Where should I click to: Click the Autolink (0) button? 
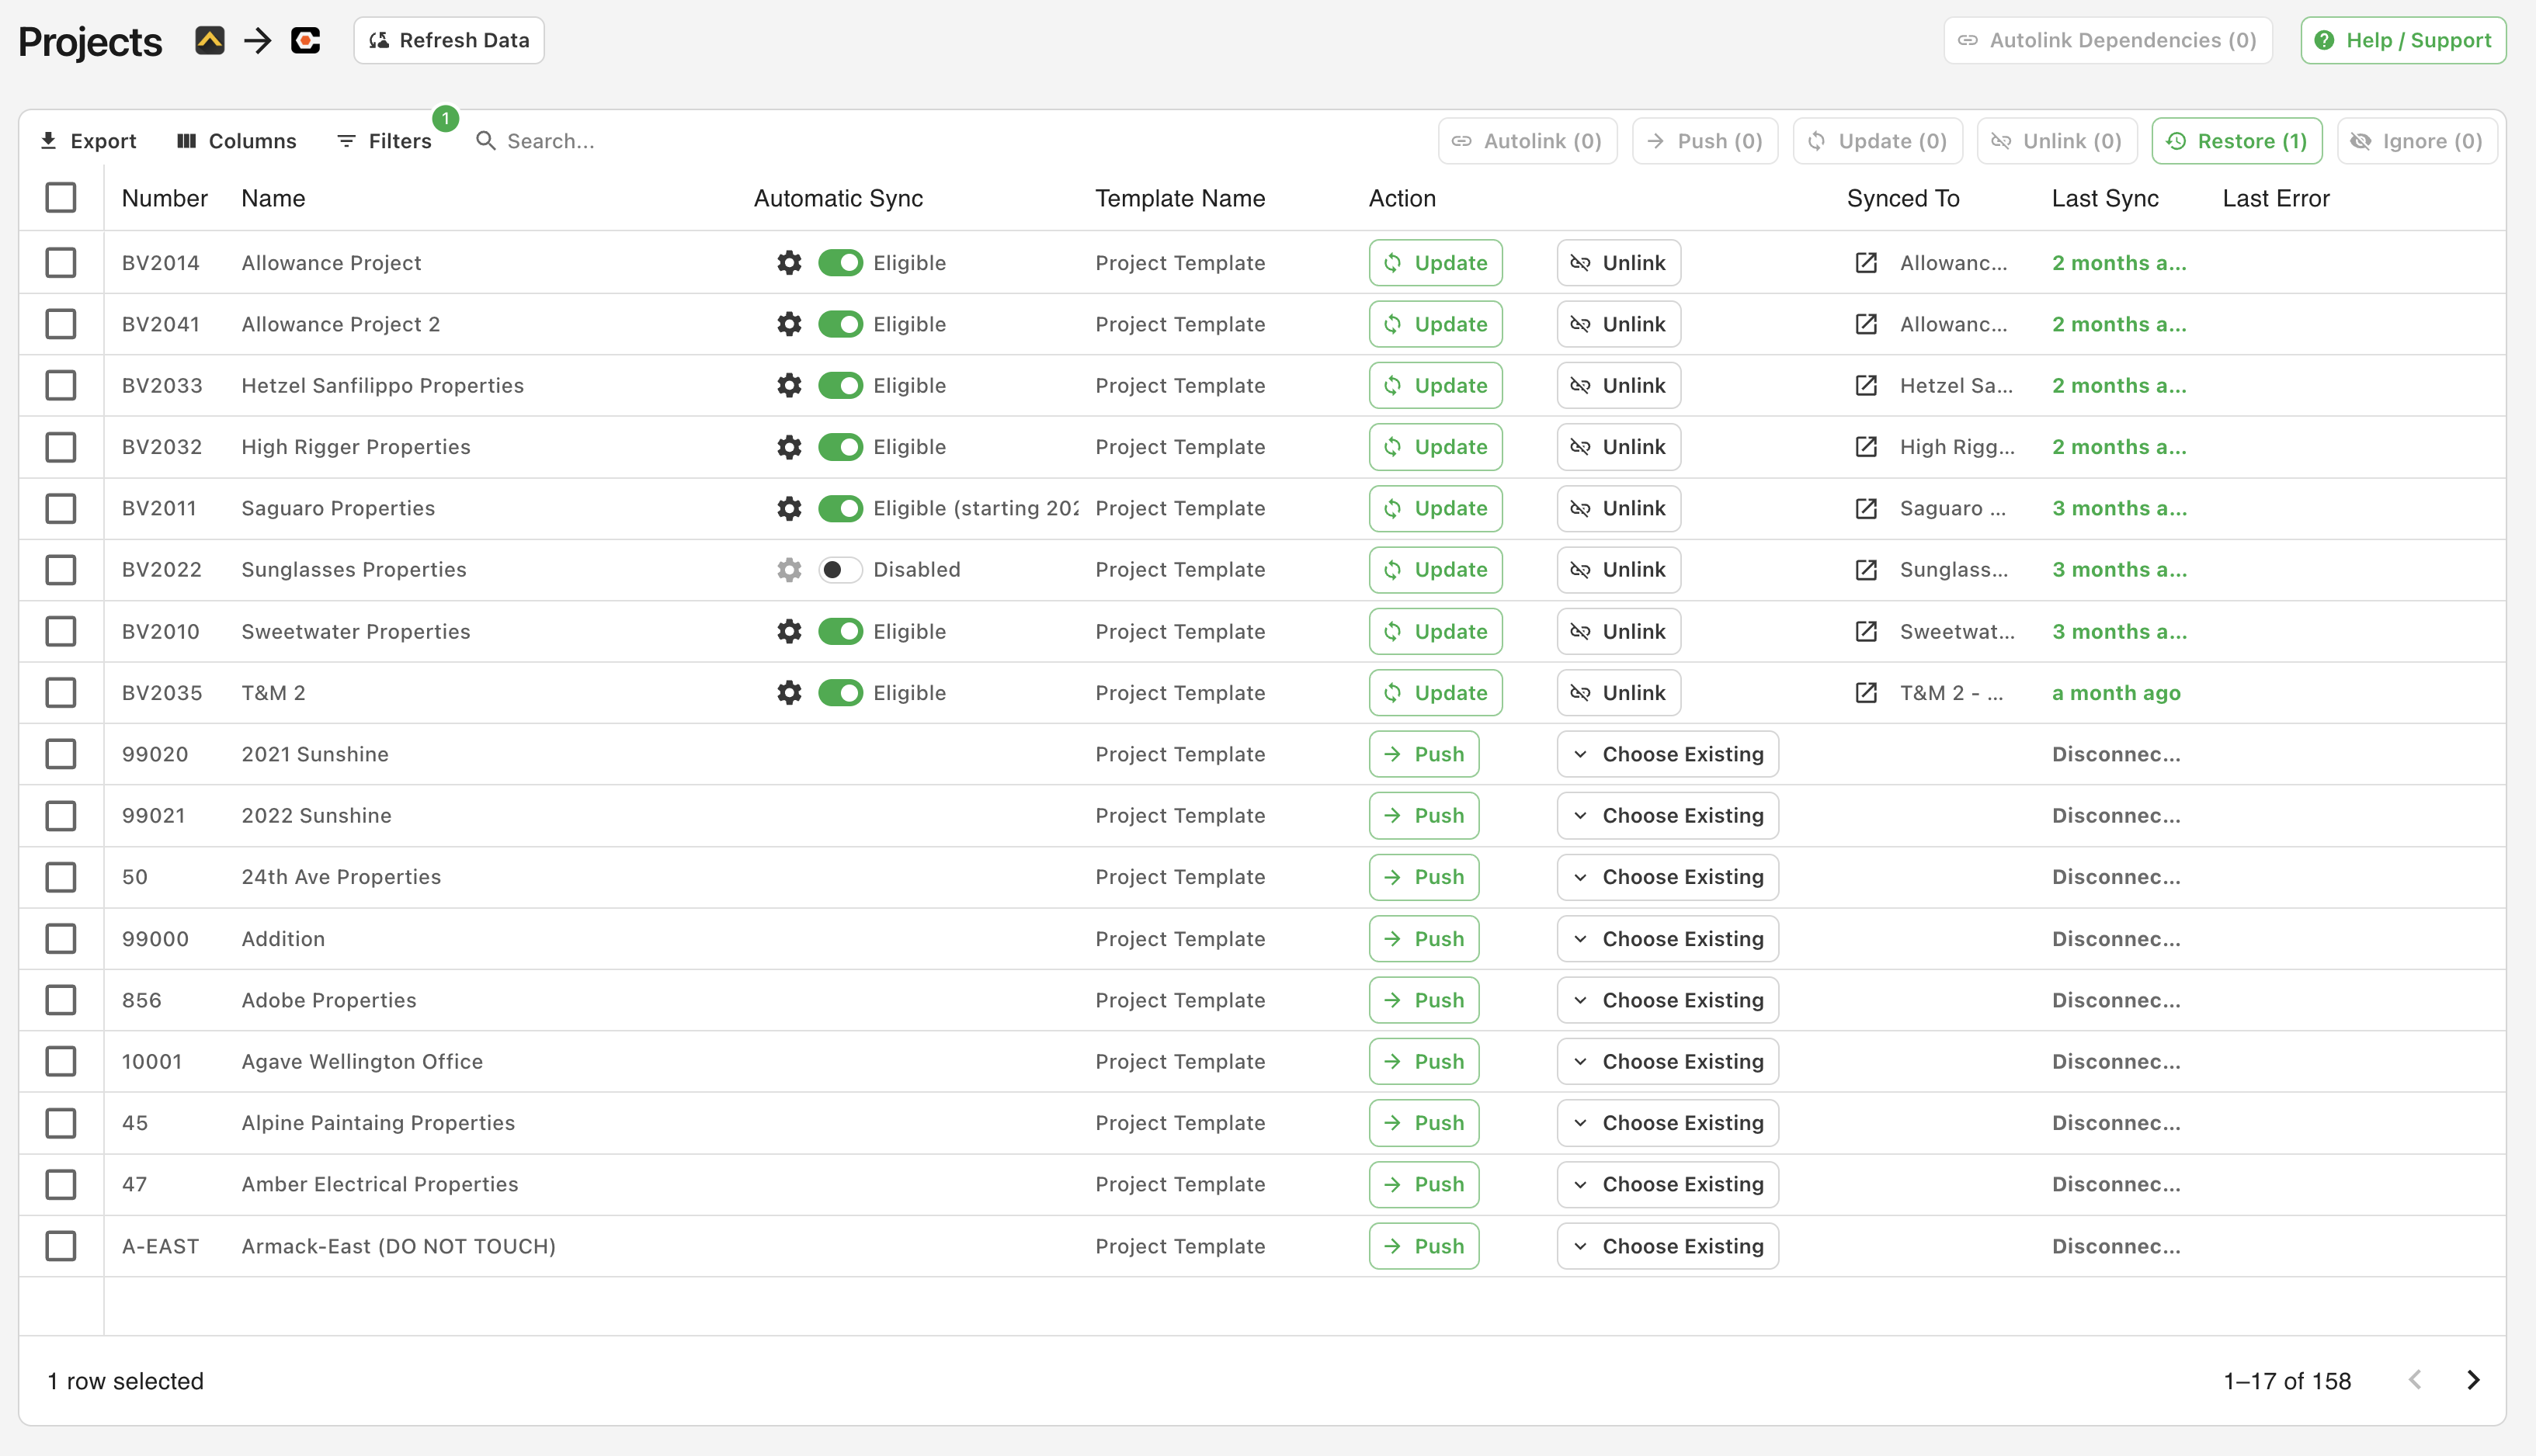pyautogui.click(x=1527, y=141)
